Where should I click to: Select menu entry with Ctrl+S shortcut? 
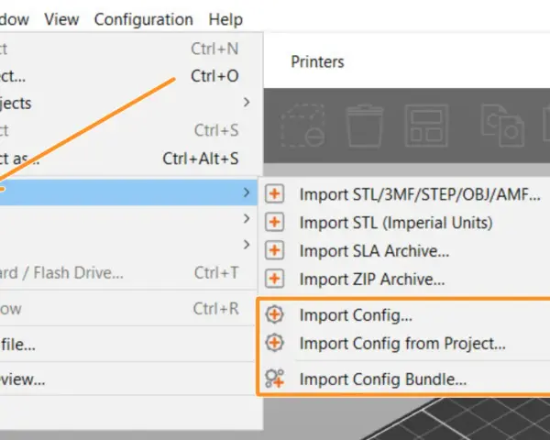pos(128,130)
